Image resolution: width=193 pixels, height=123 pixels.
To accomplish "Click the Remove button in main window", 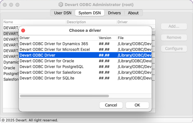I will coord(174,38).
